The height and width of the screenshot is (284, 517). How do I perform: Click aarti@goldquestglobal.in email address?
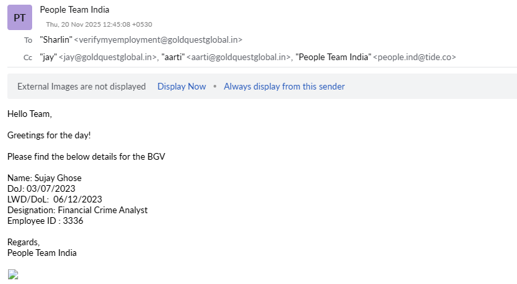239,57
